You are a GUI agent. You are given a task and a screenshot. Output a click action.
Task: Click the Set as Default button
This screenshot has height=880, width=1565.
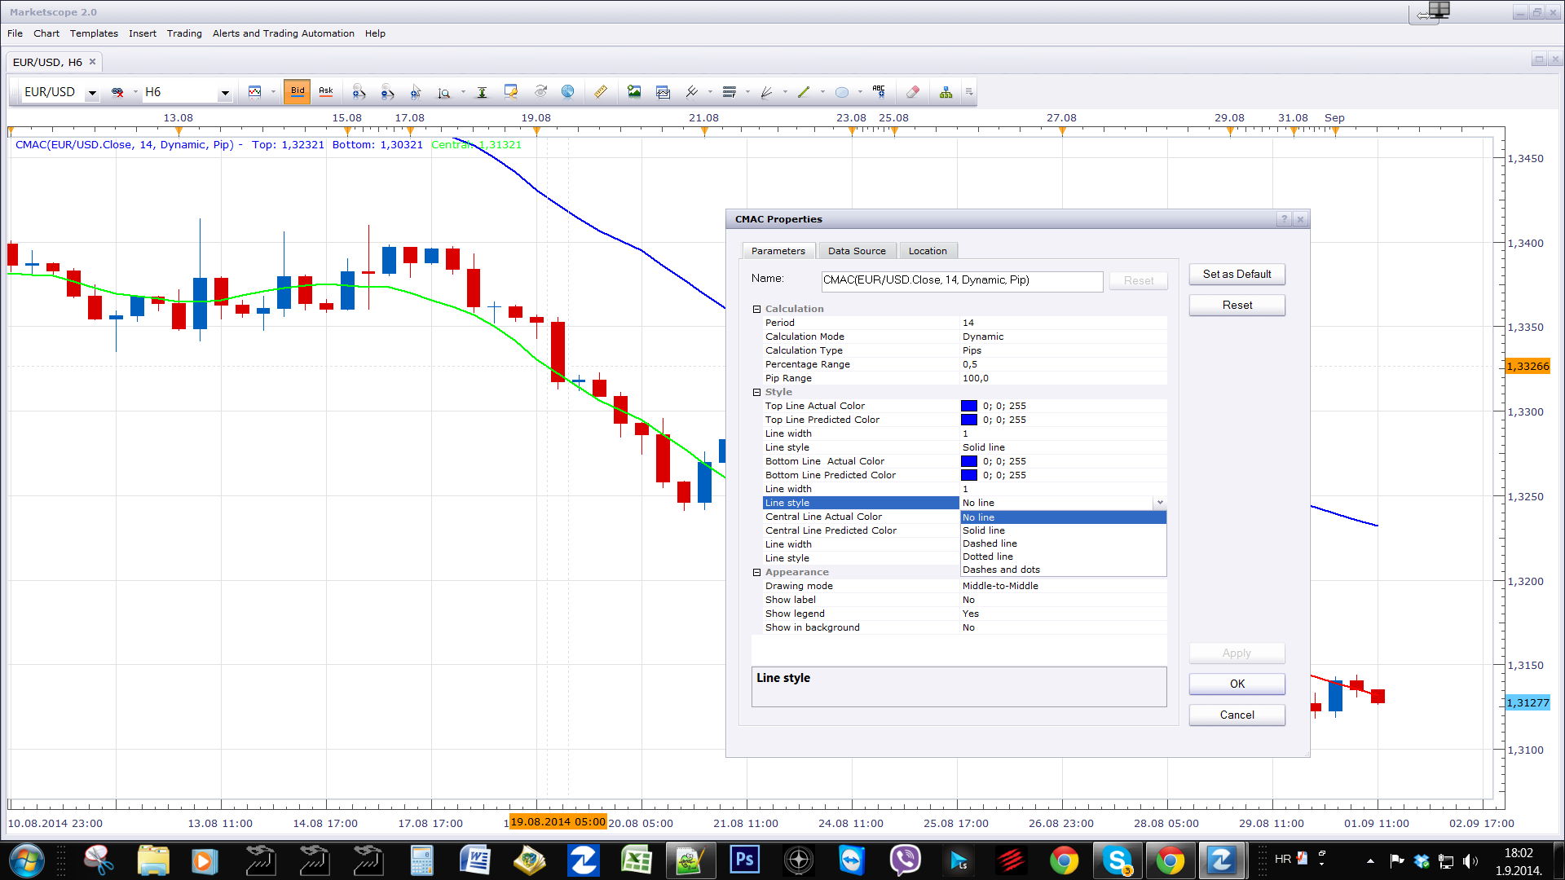click(x=1237, y=275)
